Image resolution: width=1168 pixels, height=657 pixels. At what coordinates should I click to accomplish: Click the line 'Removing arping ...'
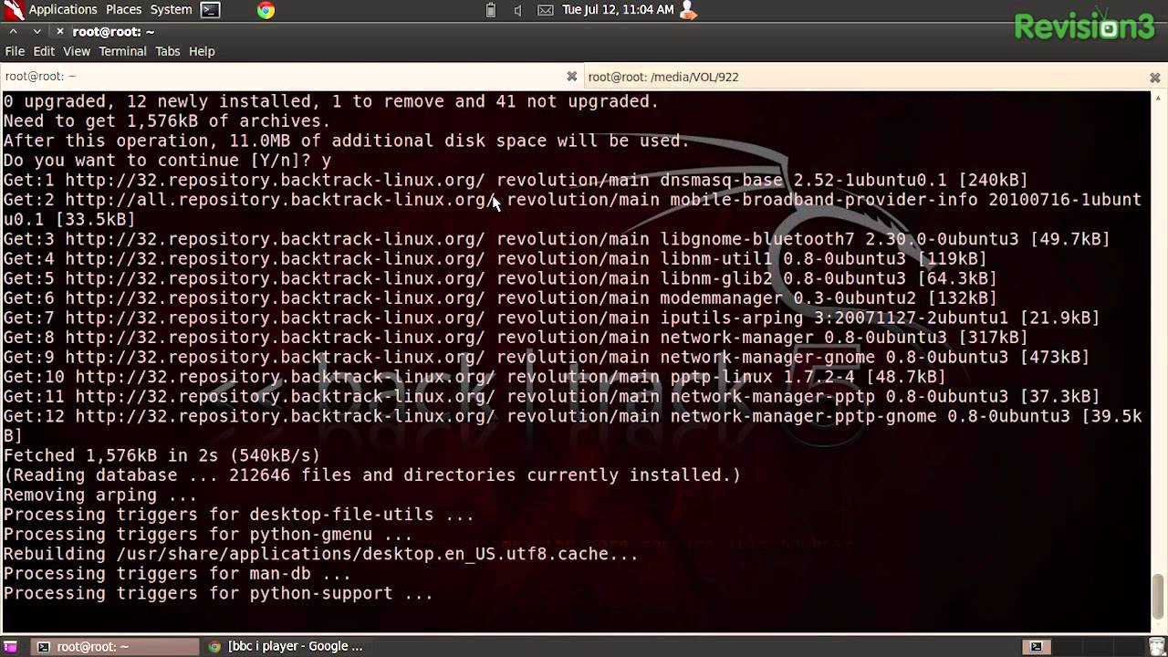click(100, 495)
